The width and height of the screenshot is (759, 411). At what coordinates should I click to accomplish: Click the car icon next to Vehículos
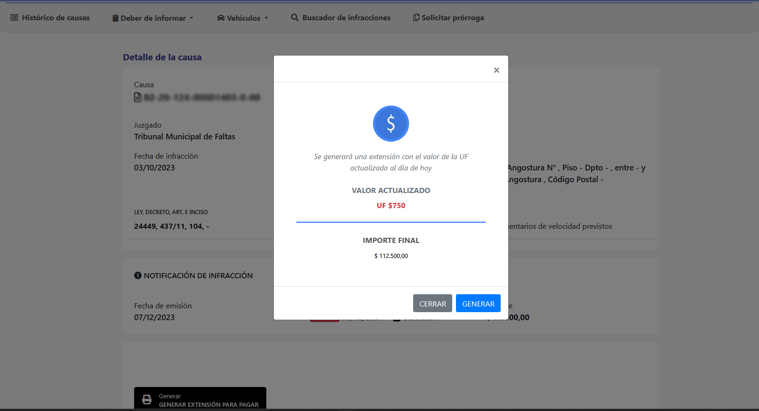pyautogui.click(x=221, y=18)
